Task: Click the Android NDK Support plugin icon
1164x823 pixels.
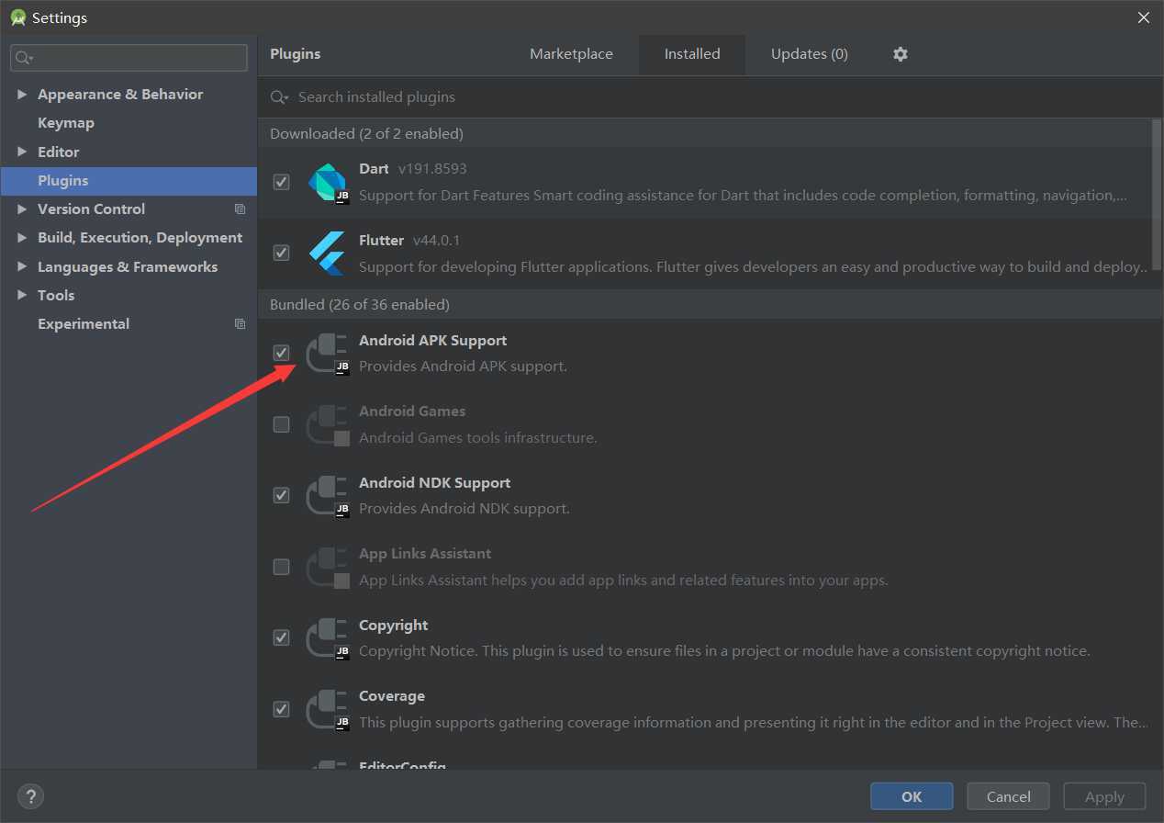Action: pos(327,495)
